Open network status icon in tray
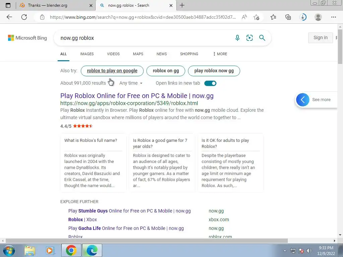Viewport: 343px width, 257px height. click(x=293, y=251)
